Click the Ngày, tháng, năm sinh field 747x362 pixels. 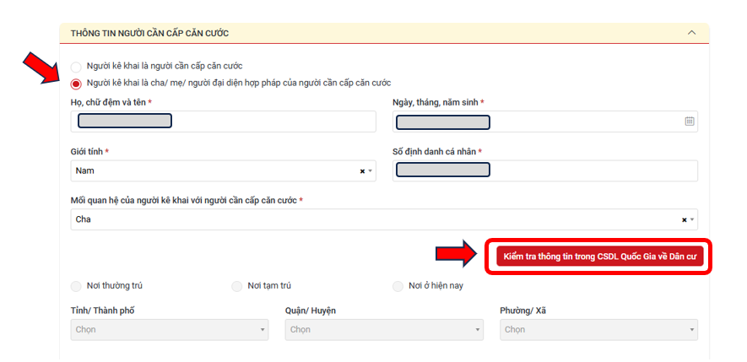coord(545,122)
